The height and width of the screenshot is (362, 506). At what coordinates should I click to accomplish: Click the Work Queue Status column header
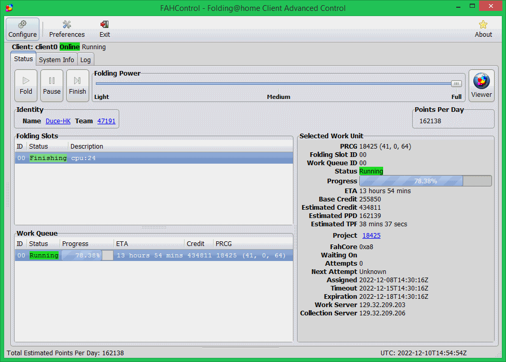tap(43, 244)
